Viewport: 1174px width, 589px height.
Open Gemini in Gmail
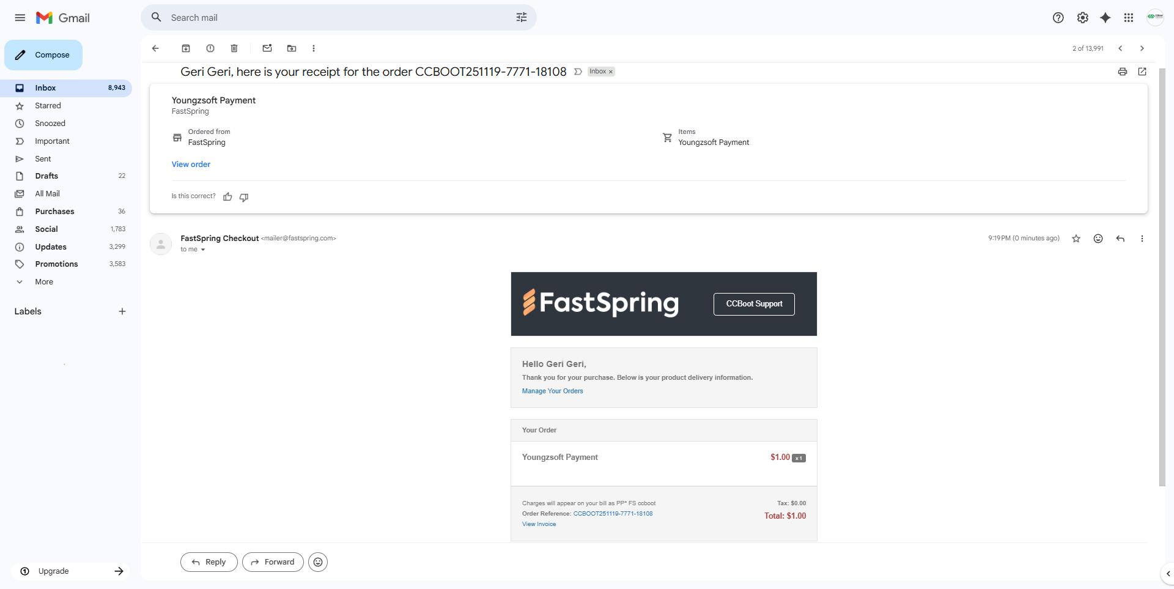pyautogui.click(x=1105, y=18)
